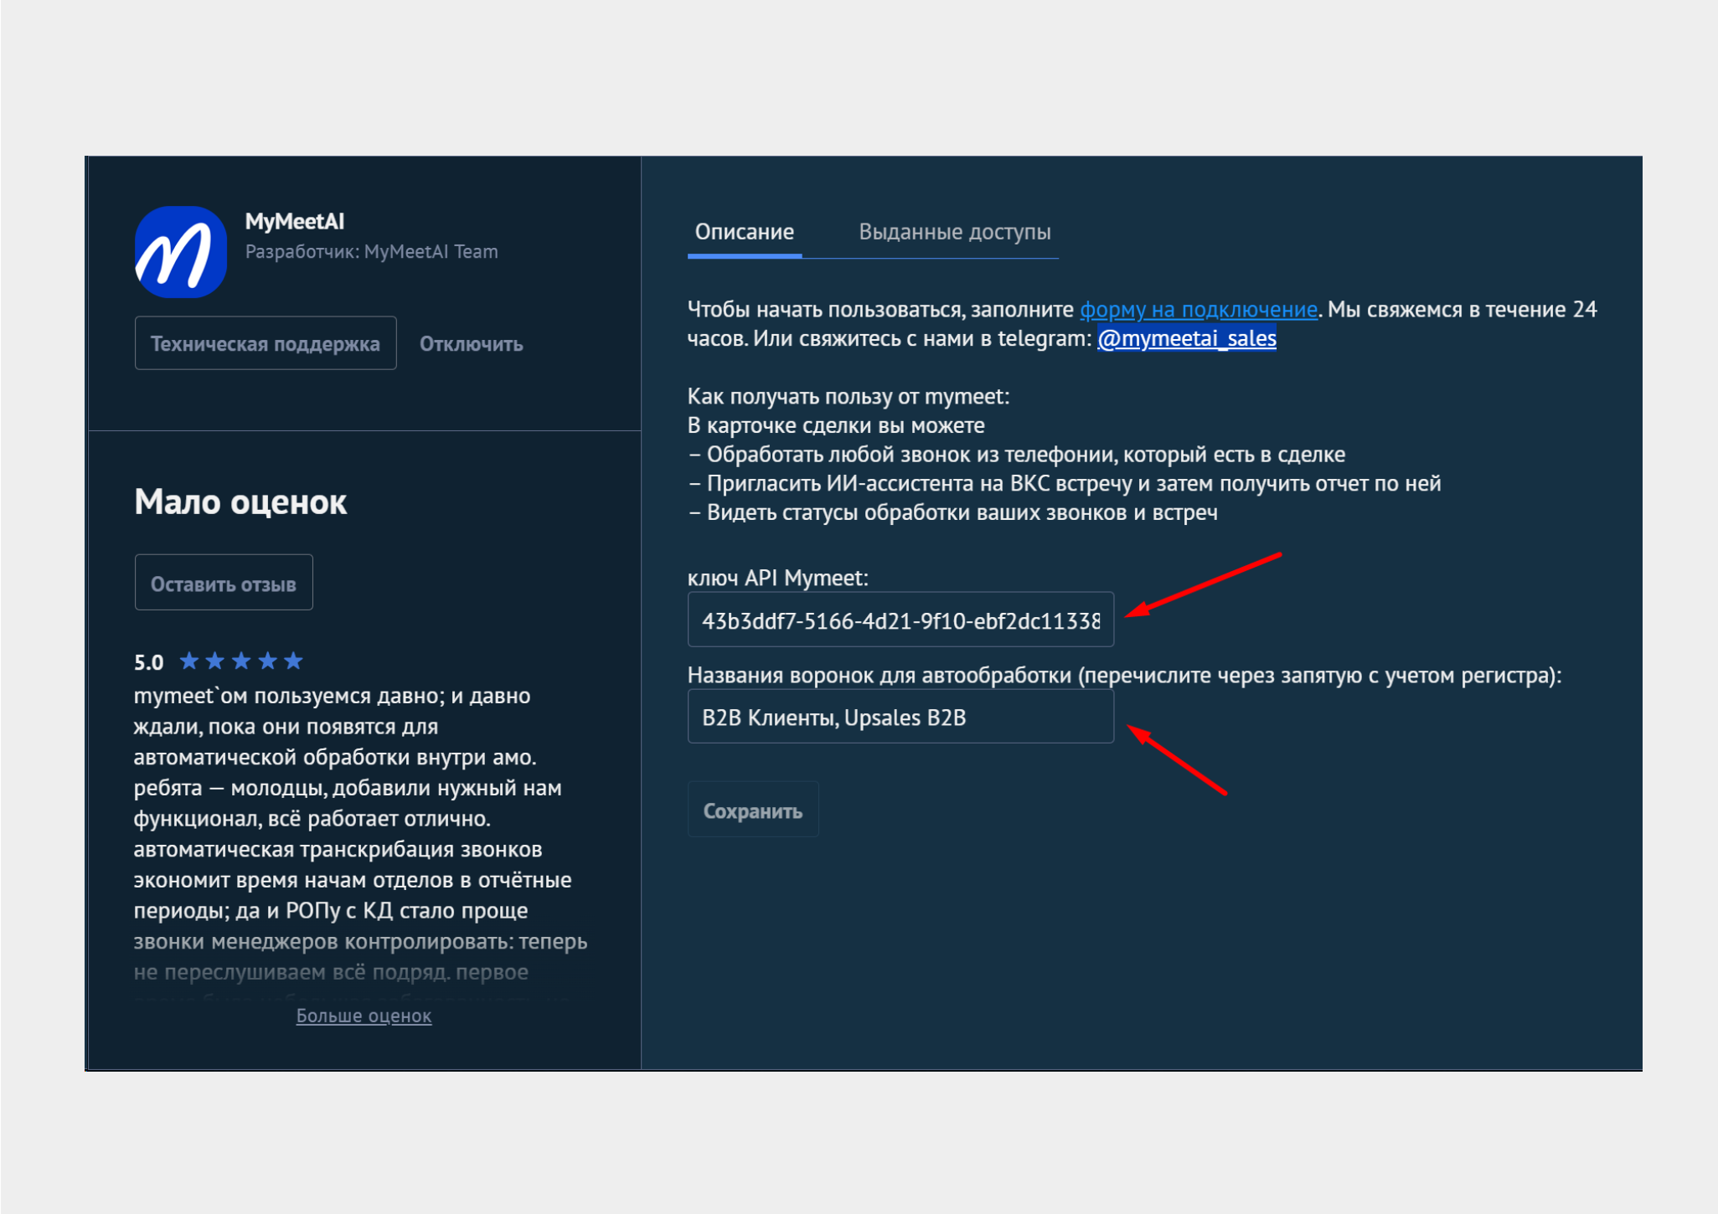
Task: Open the форму на подключение link
Action: [1198, 310]
